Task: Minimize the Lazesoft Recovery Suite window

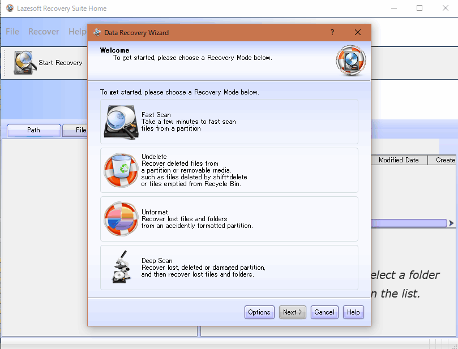Action: 394,8
